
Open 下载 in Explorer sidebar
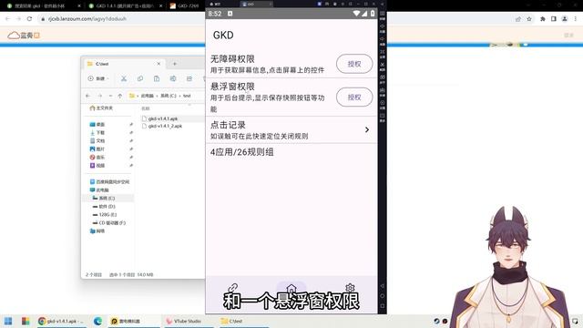tap(97, 132)
